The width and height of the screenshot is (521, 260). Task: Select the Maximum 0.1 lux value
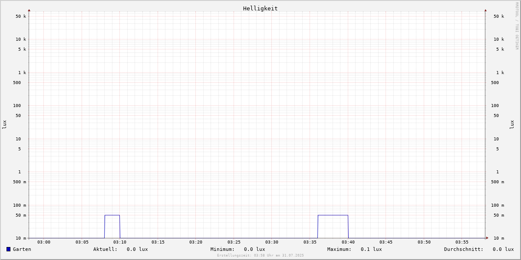click(x=371, y=249)
